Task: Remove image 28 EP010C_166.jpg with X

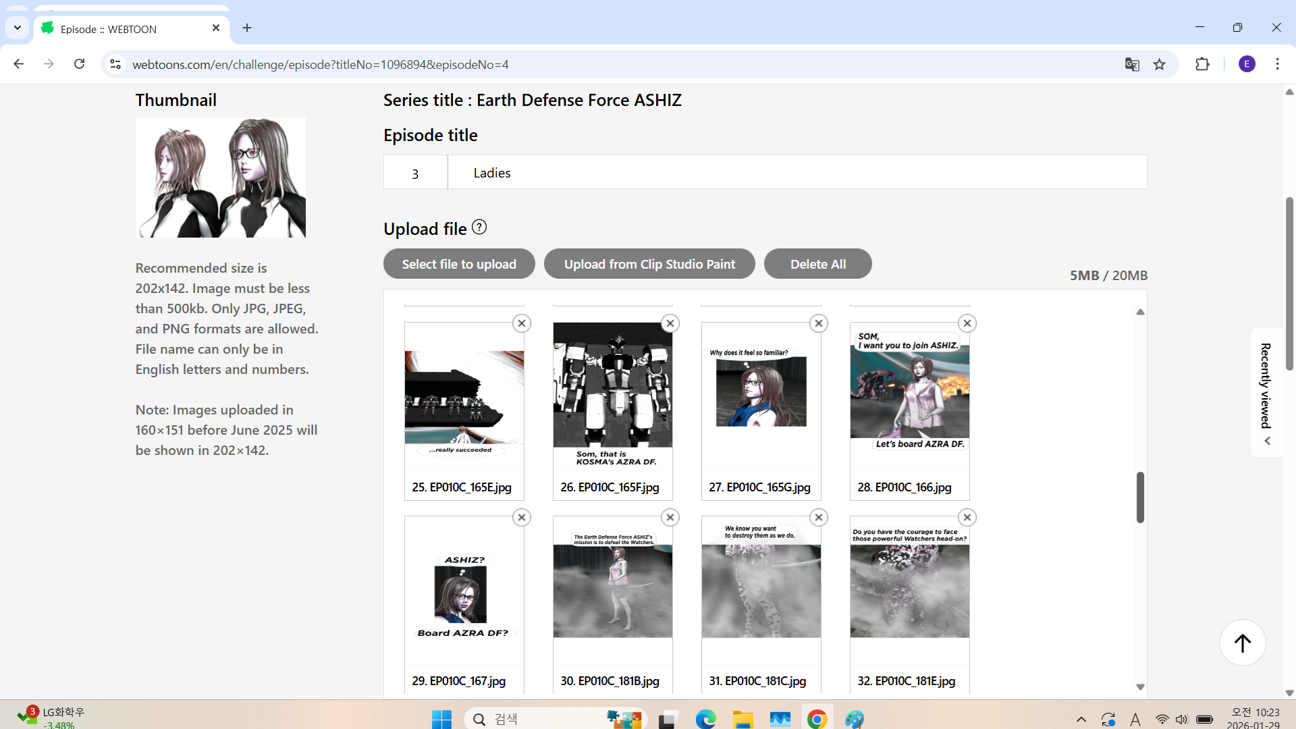Action: click(x=967, y=323)
